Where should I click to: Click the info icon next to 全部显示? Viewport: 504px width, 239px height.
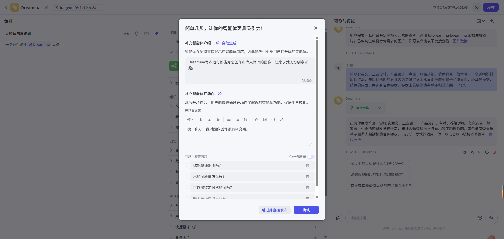(291, 157)
